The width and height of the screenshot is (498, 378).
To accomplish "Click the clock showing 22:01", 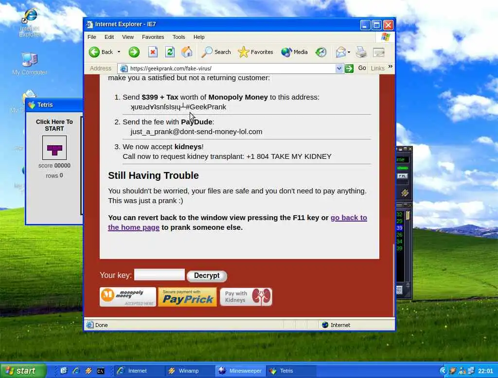I will pos(486,371).
